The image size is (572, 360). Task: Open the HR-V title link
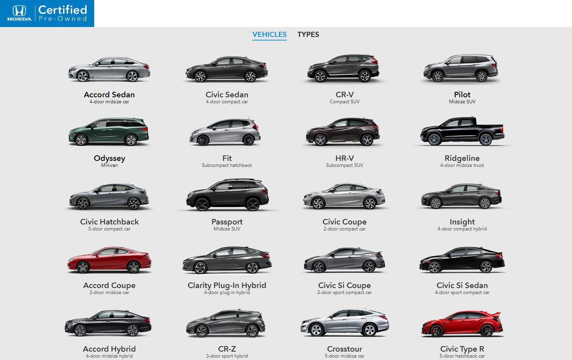pyautogui.click(x=344, y=158)
